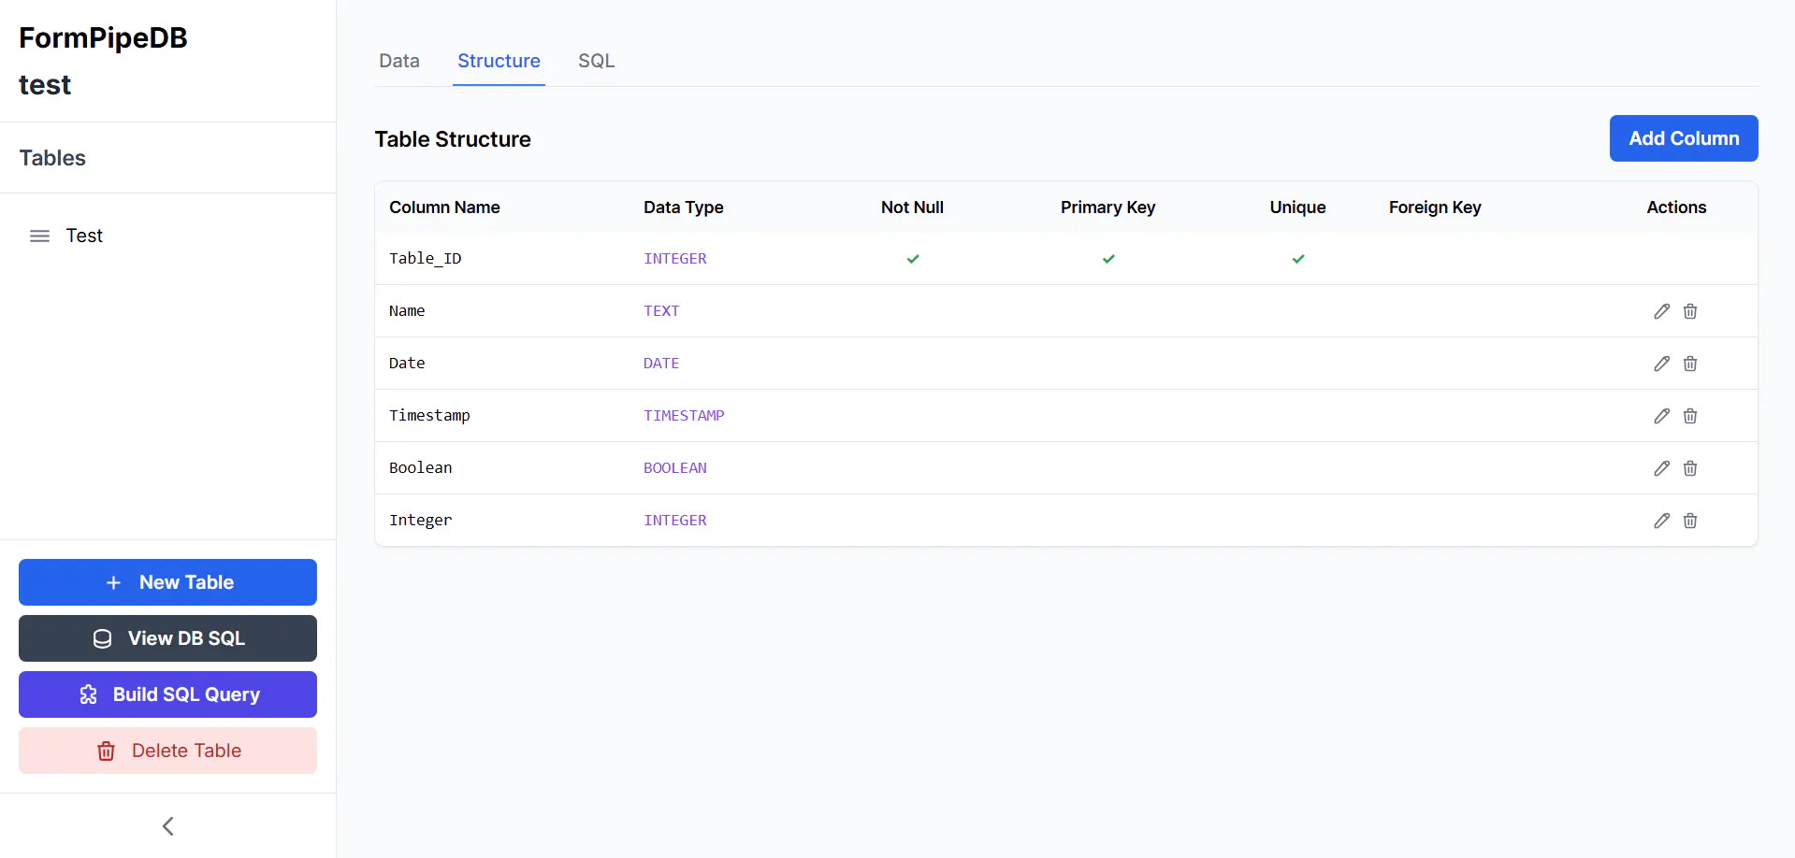Delete the Date column with trash icon

1690,364
